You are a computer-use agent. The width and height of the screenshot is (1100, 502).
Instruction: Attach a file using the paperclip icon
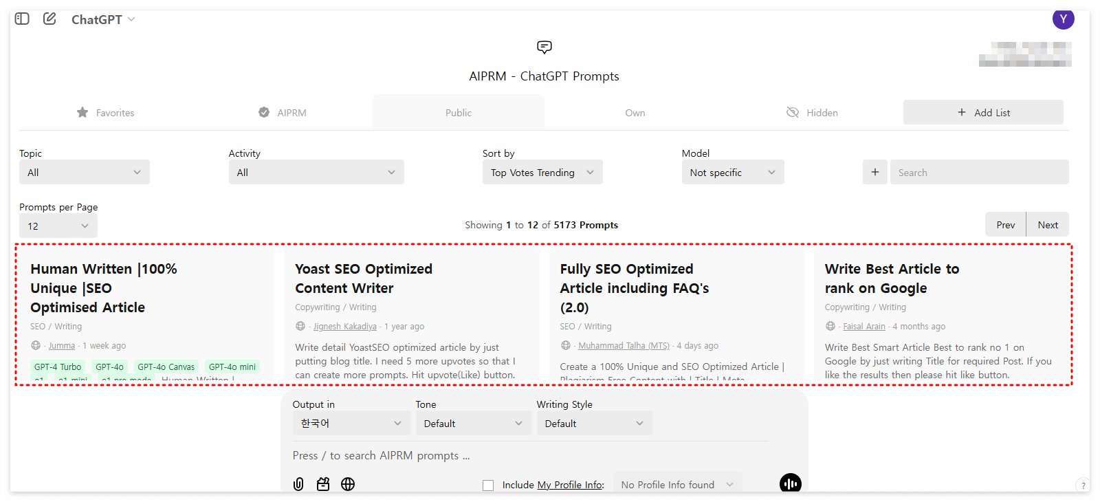click(298, 484)
